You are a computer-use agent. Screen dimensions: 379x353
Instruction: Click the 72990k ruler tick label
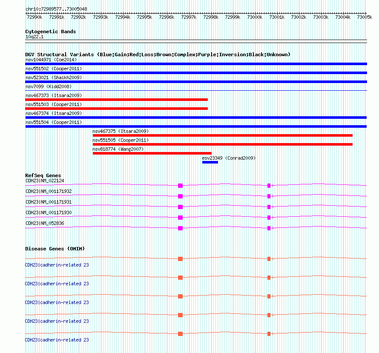34,17
